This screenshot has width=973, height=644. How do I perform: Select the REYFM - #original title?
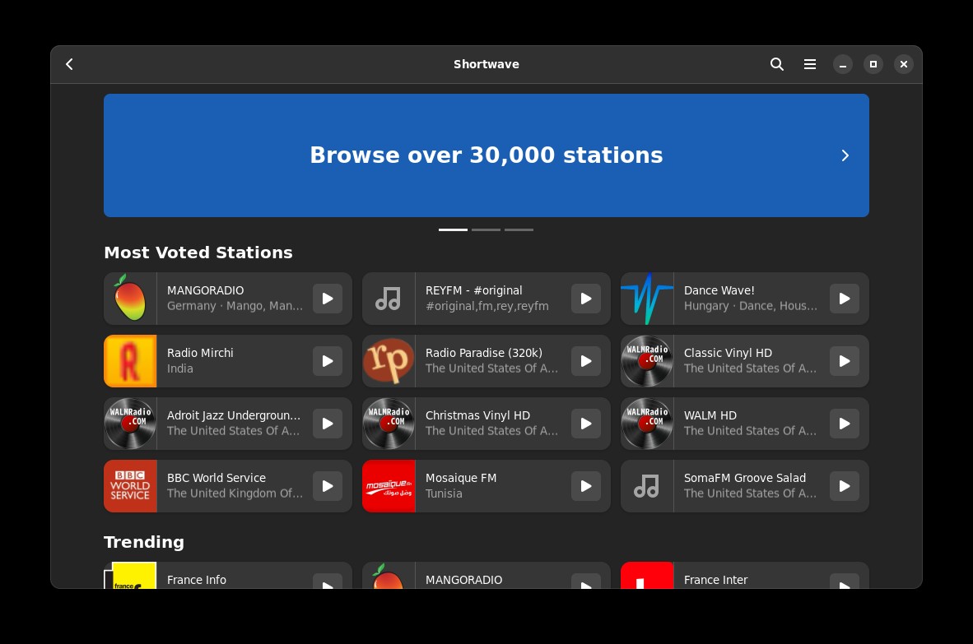click(x=474, y=290)
